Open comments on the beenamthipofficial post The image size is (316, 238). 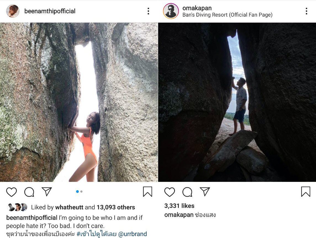click(x=29, y=192)
